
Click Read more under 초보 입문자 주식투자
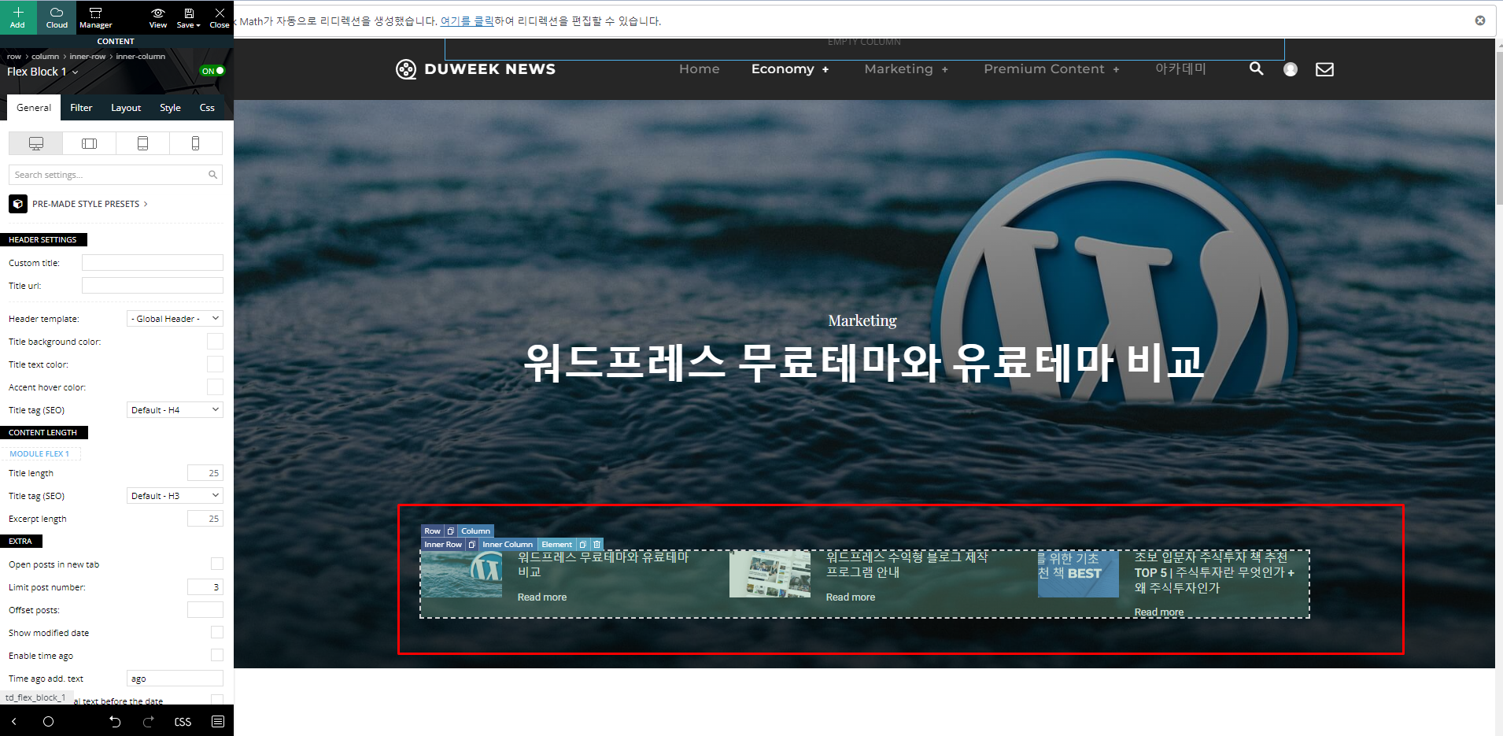1158,612
